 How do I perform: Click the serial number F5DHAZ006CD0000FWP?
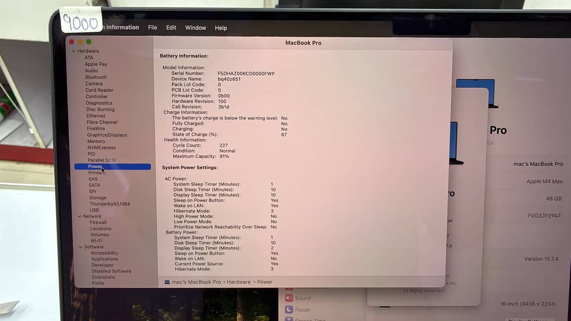point(246,73)
